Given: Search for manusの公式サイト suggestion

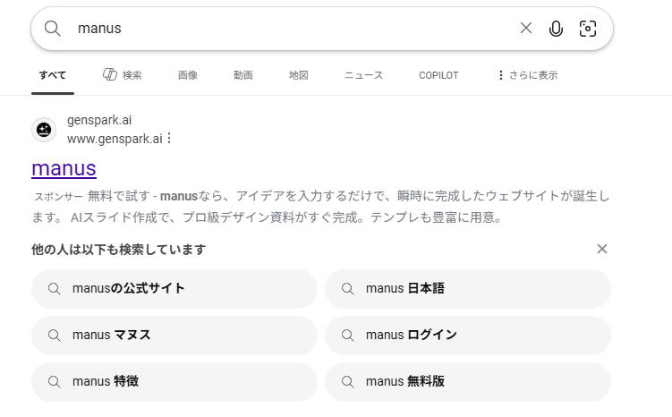Looking at the screenshot, I should point(174,289).
